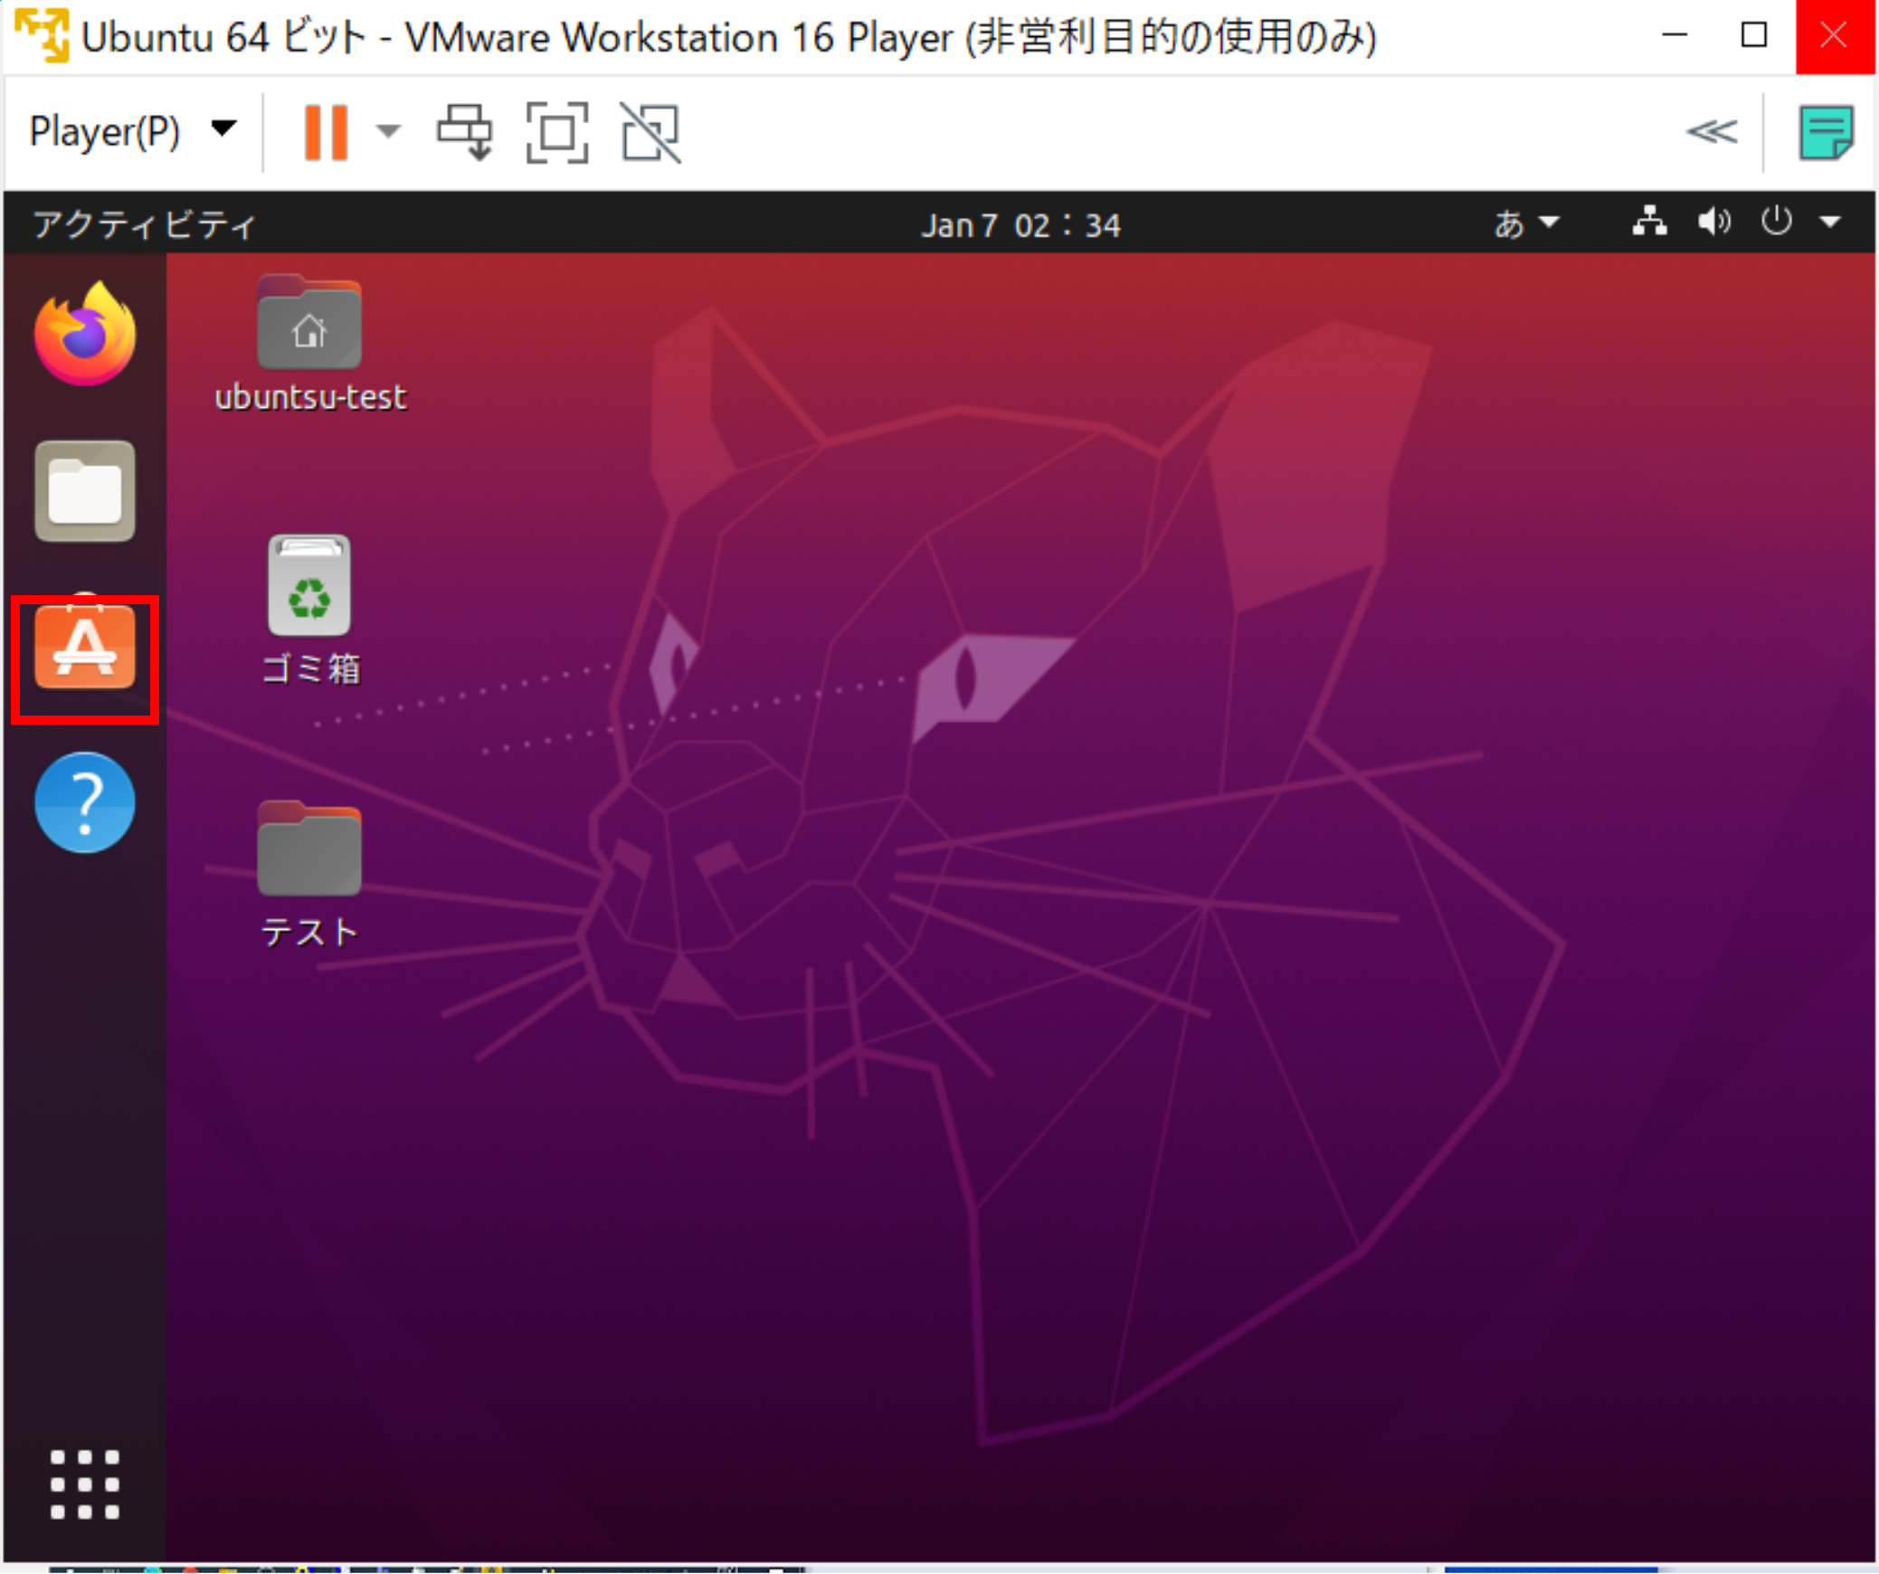Screen dimensions: 1879x1574
Task: Open Help from the dock
Action: click(x=85, y=802)
